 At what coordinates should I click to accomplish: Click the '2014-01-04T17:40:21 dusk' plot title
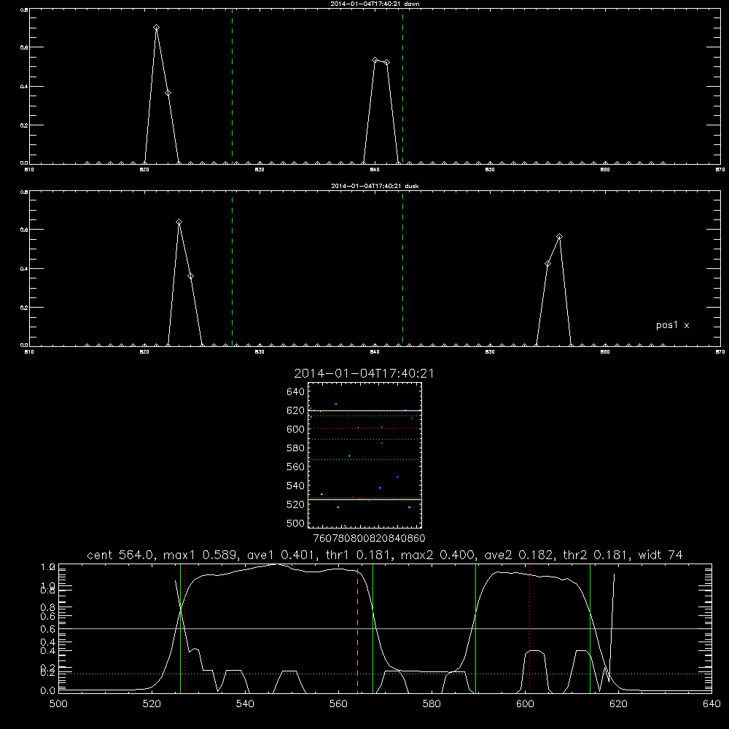(x=375, y=186)
